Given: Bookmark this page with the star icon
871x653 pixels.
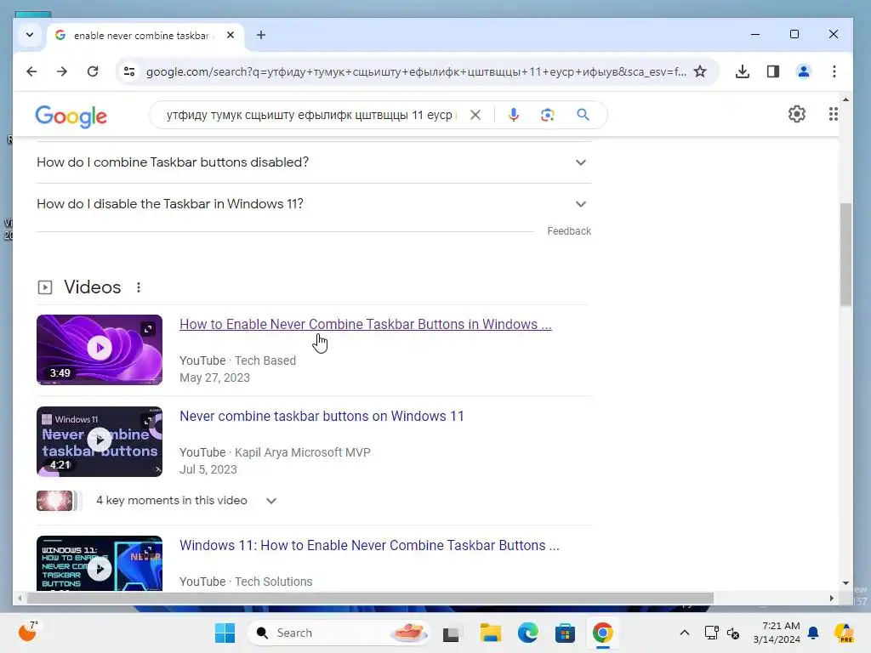Looking at the screenshot, I should (701, 71).
